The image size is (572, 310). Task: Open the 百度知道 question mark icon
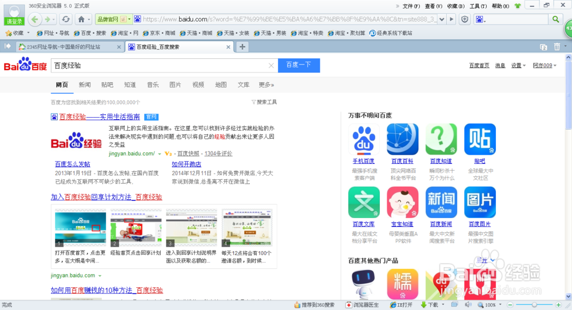(441, 139)
